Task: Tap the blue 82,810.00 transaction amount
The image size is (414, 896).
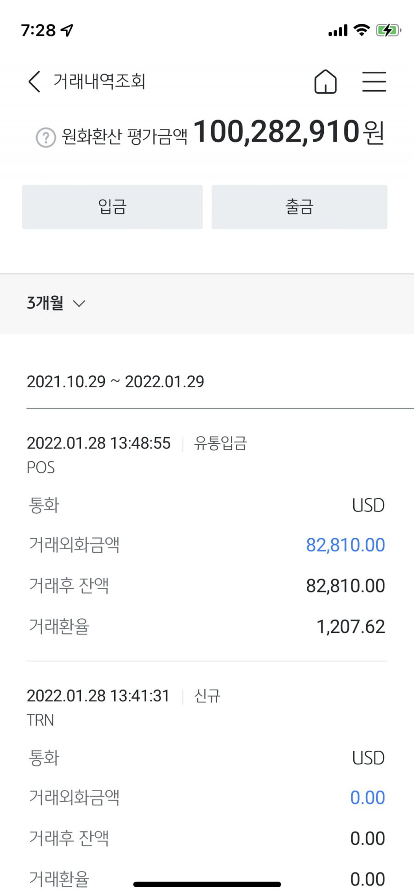Action: [345, 545]
